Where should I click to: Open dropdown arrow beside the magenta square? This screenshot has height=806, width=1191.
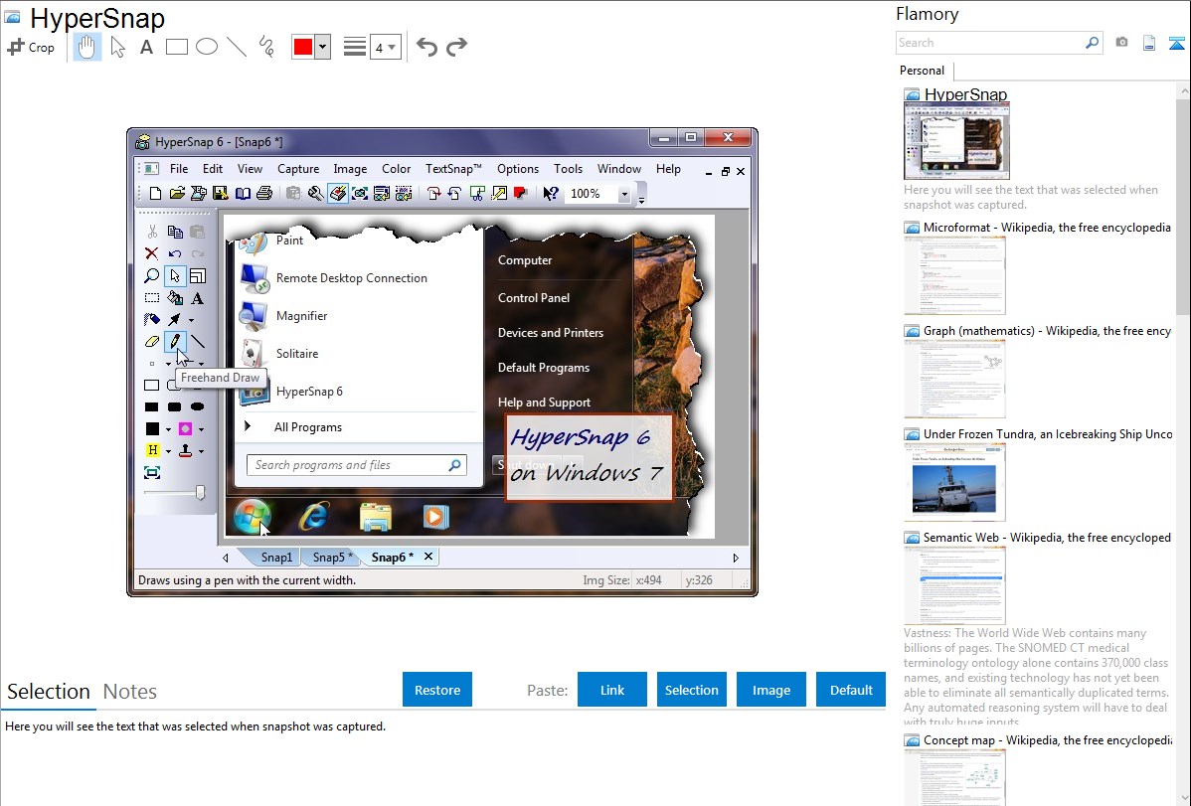pyautogui.click(x=201, y=430)
